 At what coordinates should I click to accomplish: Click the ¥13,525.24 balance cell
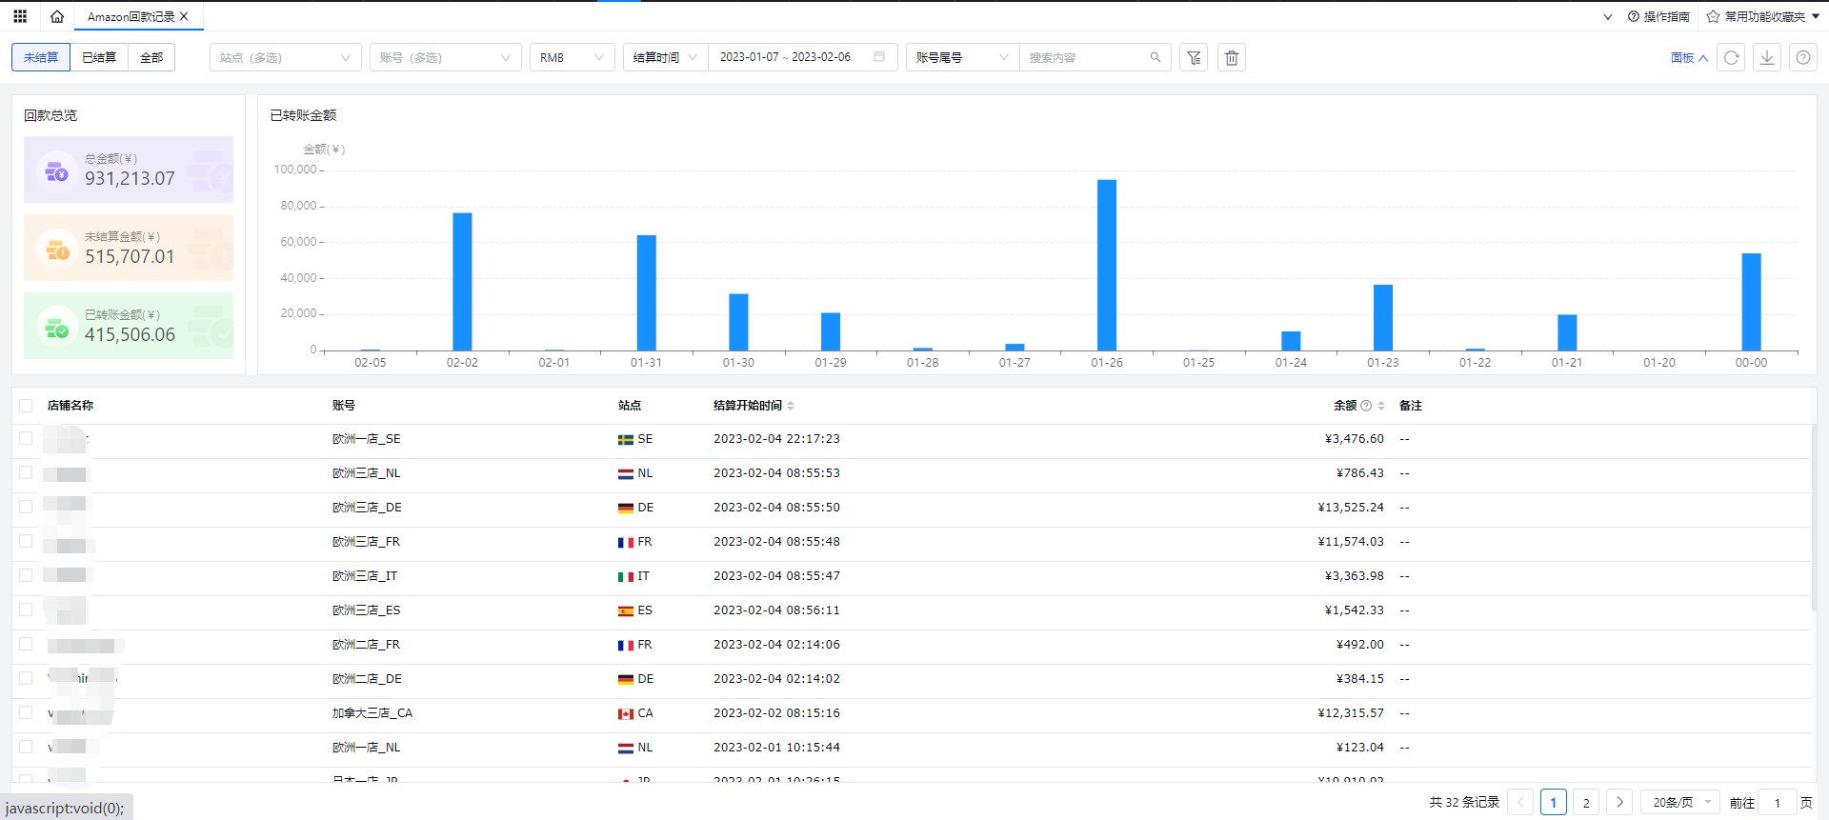(1351, 508)
